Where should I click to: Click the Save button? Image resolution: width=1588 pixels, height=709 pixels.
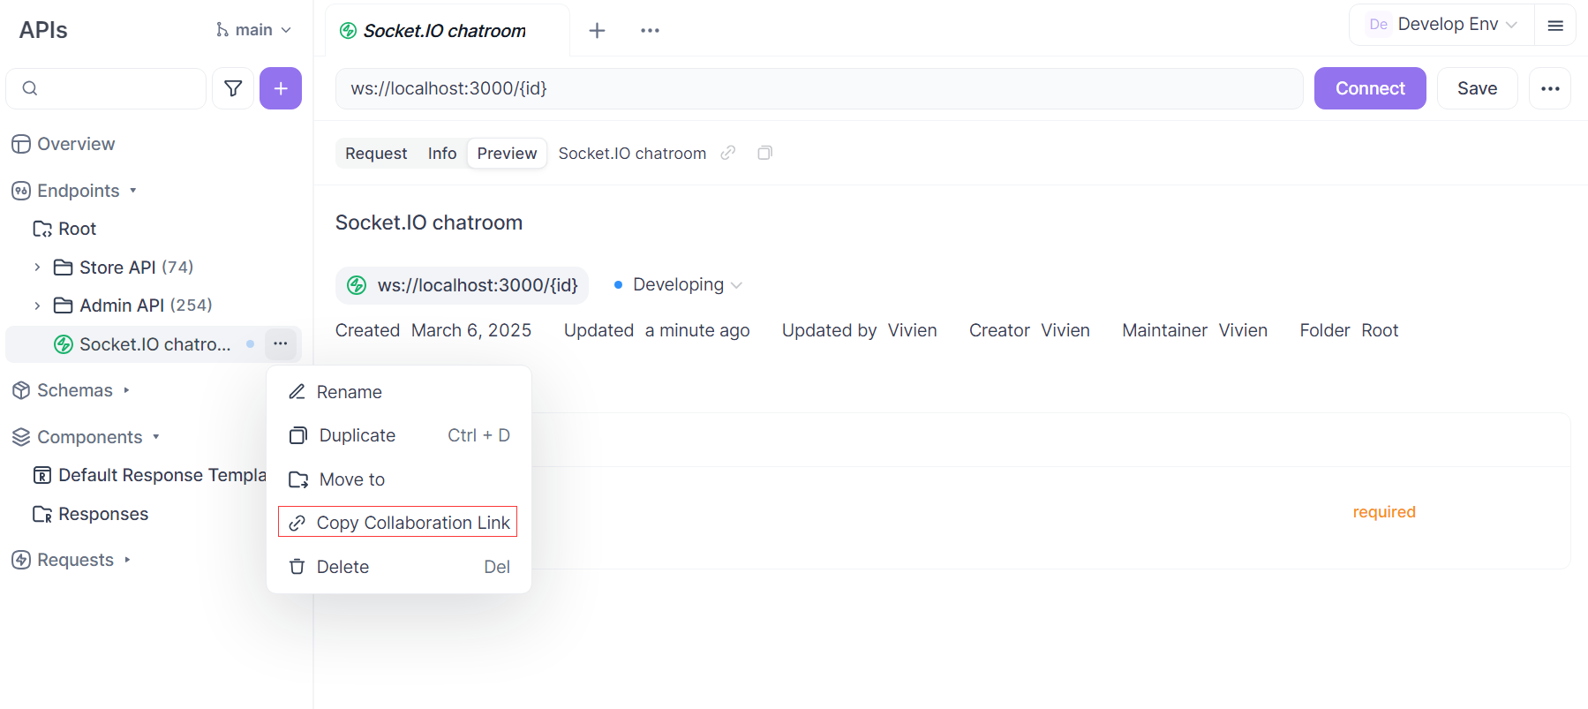pyautogui.click(x=1477, y=88)
